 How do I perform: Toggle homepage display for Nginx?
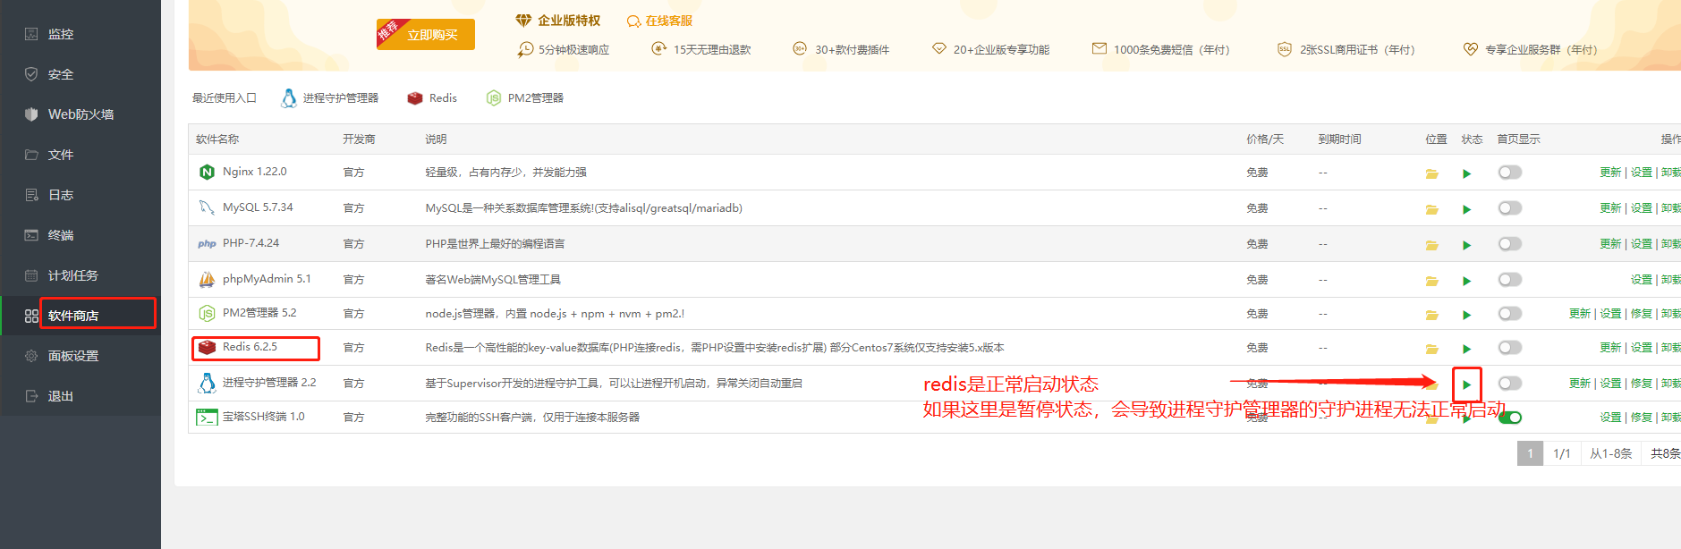1510,173
